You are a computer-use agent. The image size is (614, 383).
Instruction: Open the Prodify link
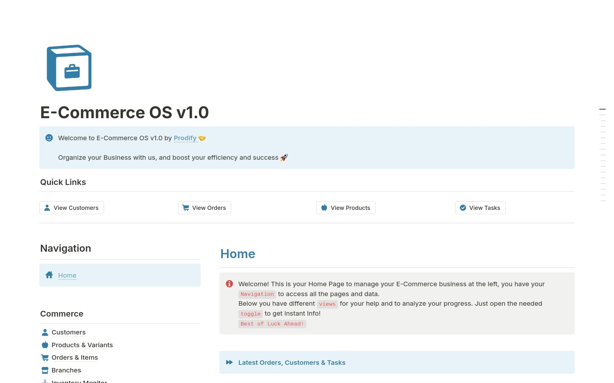185,138
